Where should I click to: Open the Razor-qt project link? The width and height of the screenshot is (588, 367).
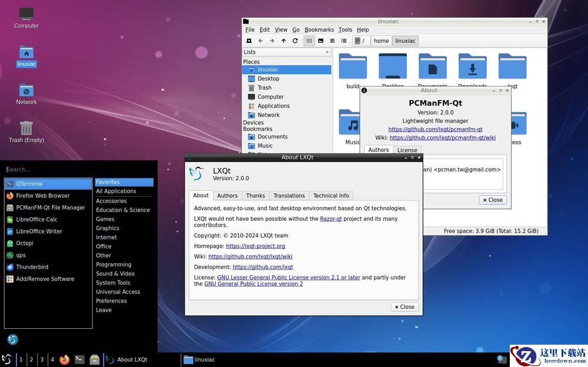330,218
